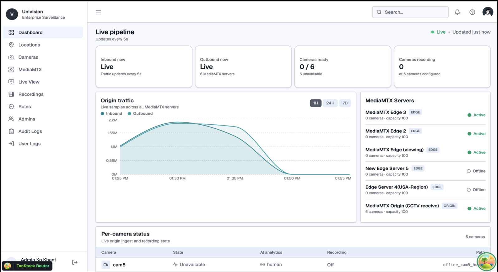
Task: Toggle the Outbound legend series
Action: [x=140, y=113]
